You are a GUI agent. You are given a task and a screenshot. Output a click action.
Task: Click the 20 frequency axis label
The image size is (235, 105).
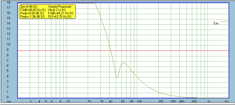tap(89, 102)
